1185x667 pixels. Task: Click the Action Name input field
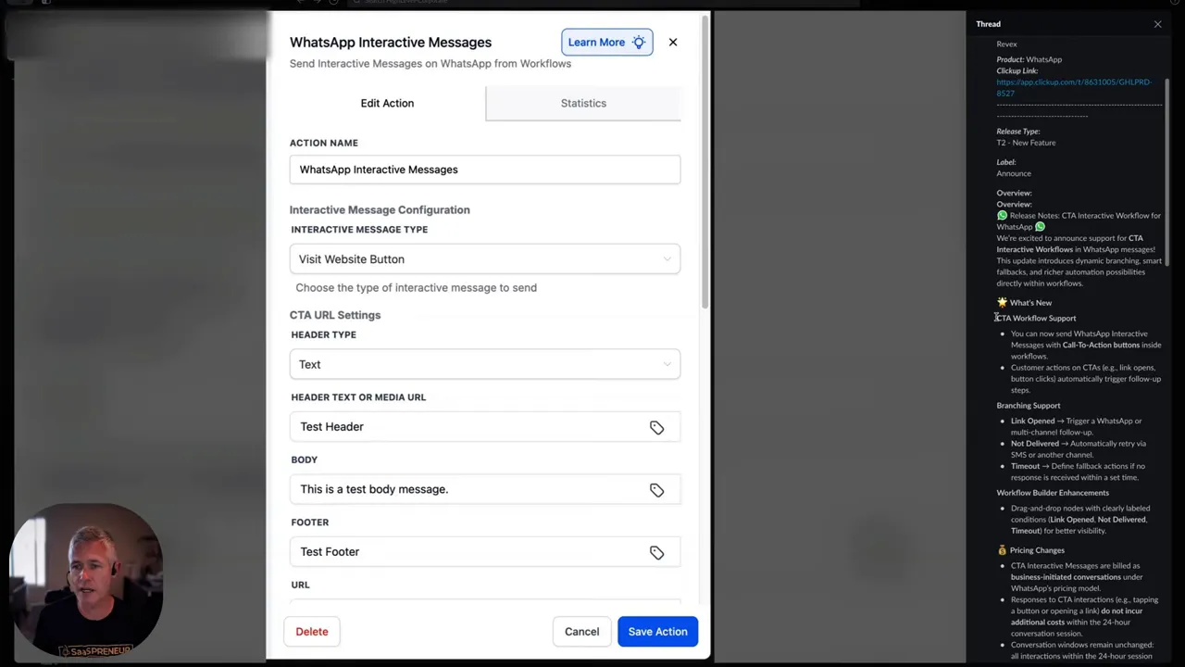coord(485,170)
